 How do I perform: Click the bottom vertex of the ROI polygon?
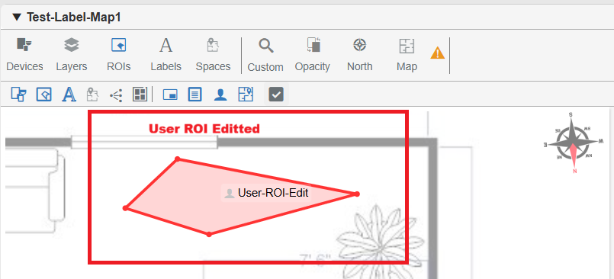[x=209, y=234]
